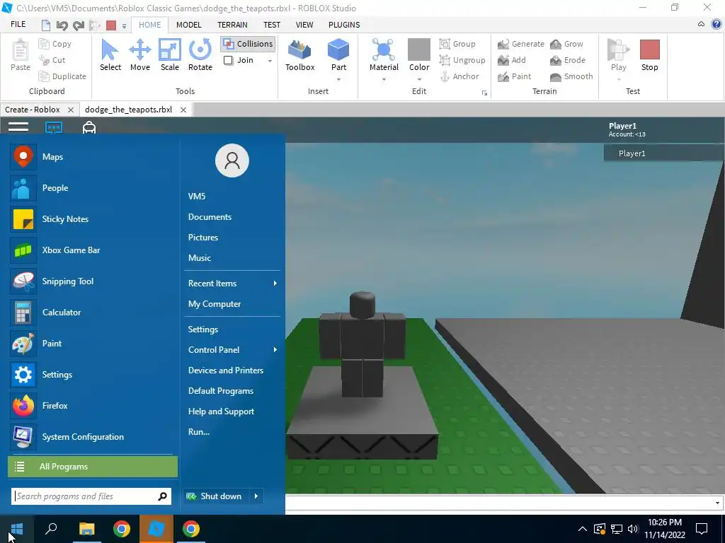Switch to the MODEL ribbon tab

(188, 25)
